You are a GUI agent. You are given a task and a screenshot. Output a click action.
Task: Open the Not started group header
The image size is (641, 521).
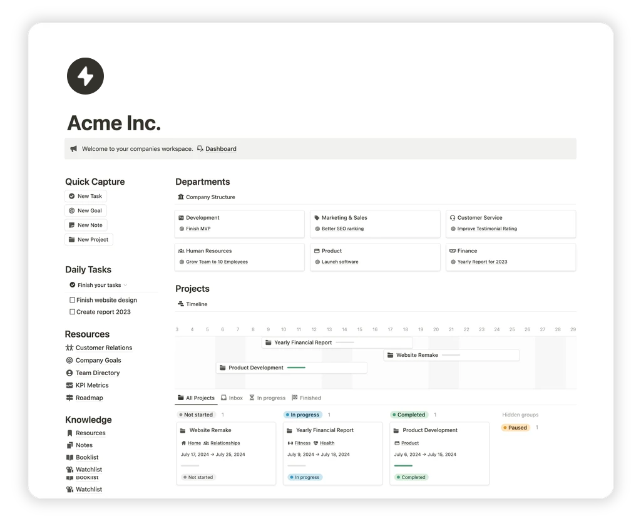pyautogui.click(x=196, y=415)
